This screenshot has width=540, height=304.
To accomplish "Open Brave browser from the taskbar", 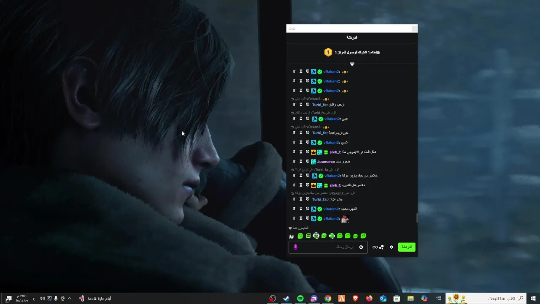I will (x=355, y=299).
